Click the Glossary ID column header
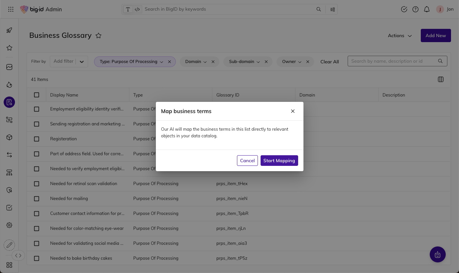The height and width of the screenshot is (273, 459). [x=228, y=95]
